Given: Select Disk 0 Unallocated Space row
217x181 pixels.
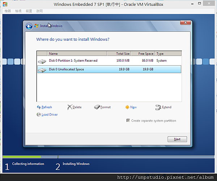Looking at the screenshot, I should point(109,69).
